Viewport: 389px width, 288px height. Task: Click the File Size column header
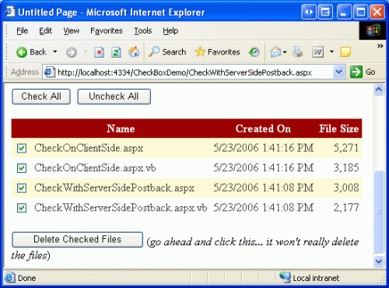pos(339,128)
